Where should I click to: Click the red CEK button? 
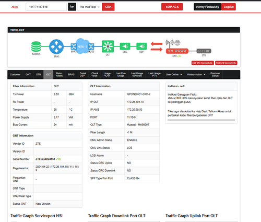click(108, 7)
